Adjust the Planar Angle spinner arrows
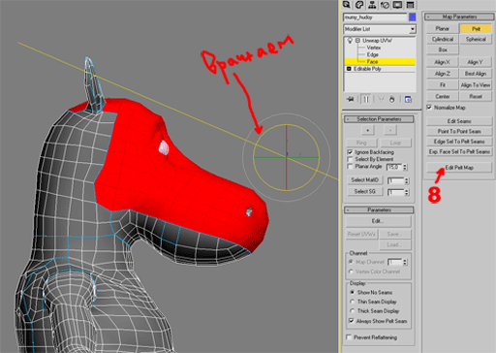The width and height of the screenshot is (496, 353). point(405,167)
